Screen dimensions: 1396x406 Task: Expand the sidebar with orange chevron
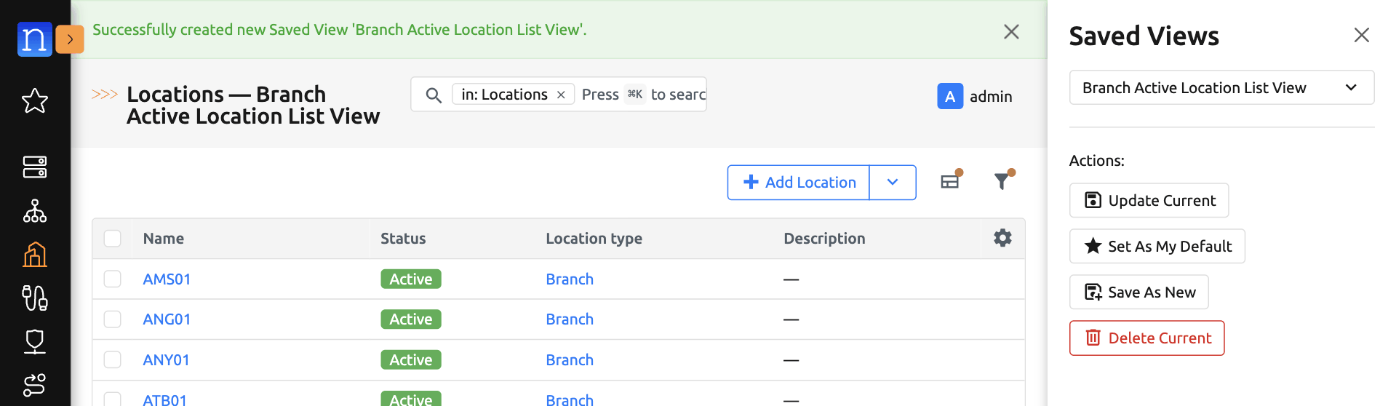coord(70,39)
